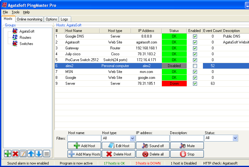This screenshot has width=249, height=167.
Task: Enable the alex2 host checkbox
Action: pos(195,66)
